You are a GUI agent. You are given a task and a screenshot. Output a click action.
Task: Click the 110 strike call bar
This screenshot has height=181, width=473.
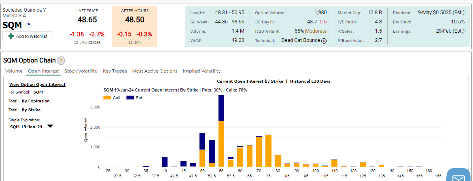[x=334, y=163]
